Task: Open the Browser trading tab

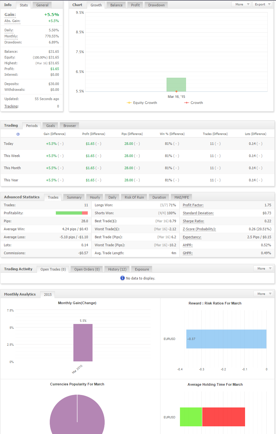Action: point(70,126)
